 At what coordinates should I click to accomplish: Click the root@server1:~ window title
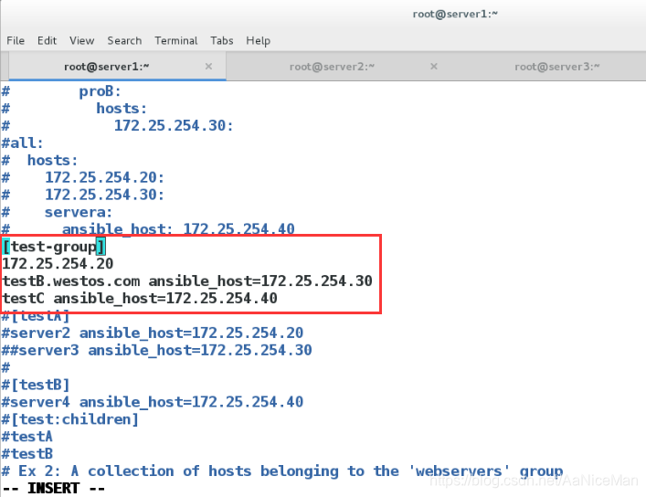[x=455, y=14]
